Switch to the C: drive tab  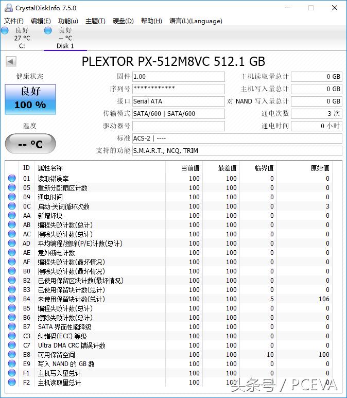[x=22, y=38]
